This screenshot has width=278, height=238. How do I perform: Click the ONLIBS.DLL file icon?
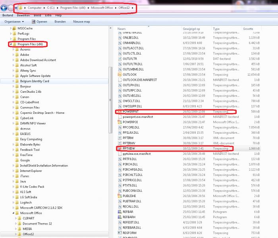120,38
